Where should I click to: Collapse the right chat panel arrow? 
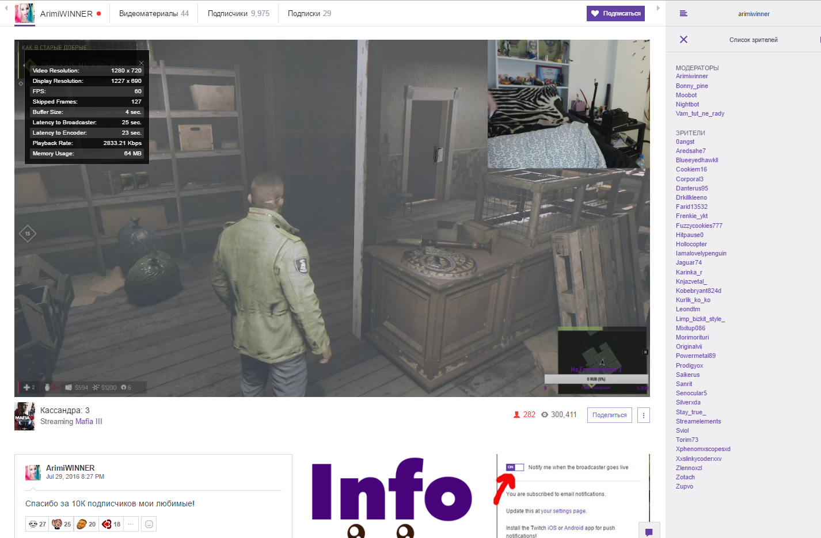(x=658, y=8)
